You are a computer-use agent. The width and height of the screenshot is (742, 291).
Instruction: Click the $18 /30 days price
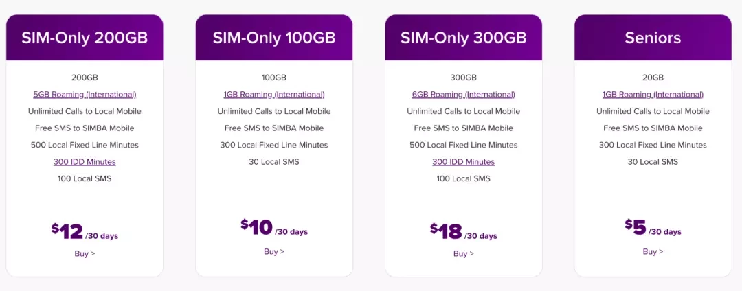pos(463,231)
